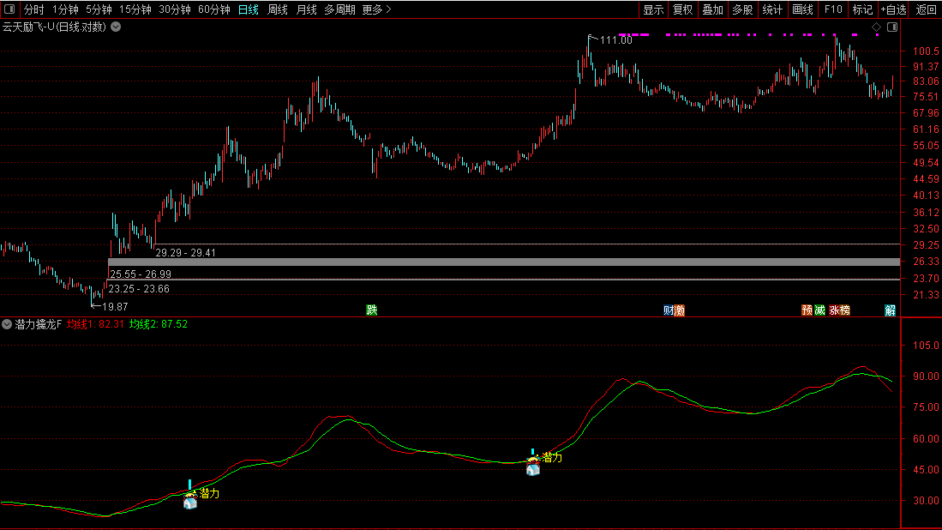
Task: Select the 日线 daily tab
Action: pos(248,9)
